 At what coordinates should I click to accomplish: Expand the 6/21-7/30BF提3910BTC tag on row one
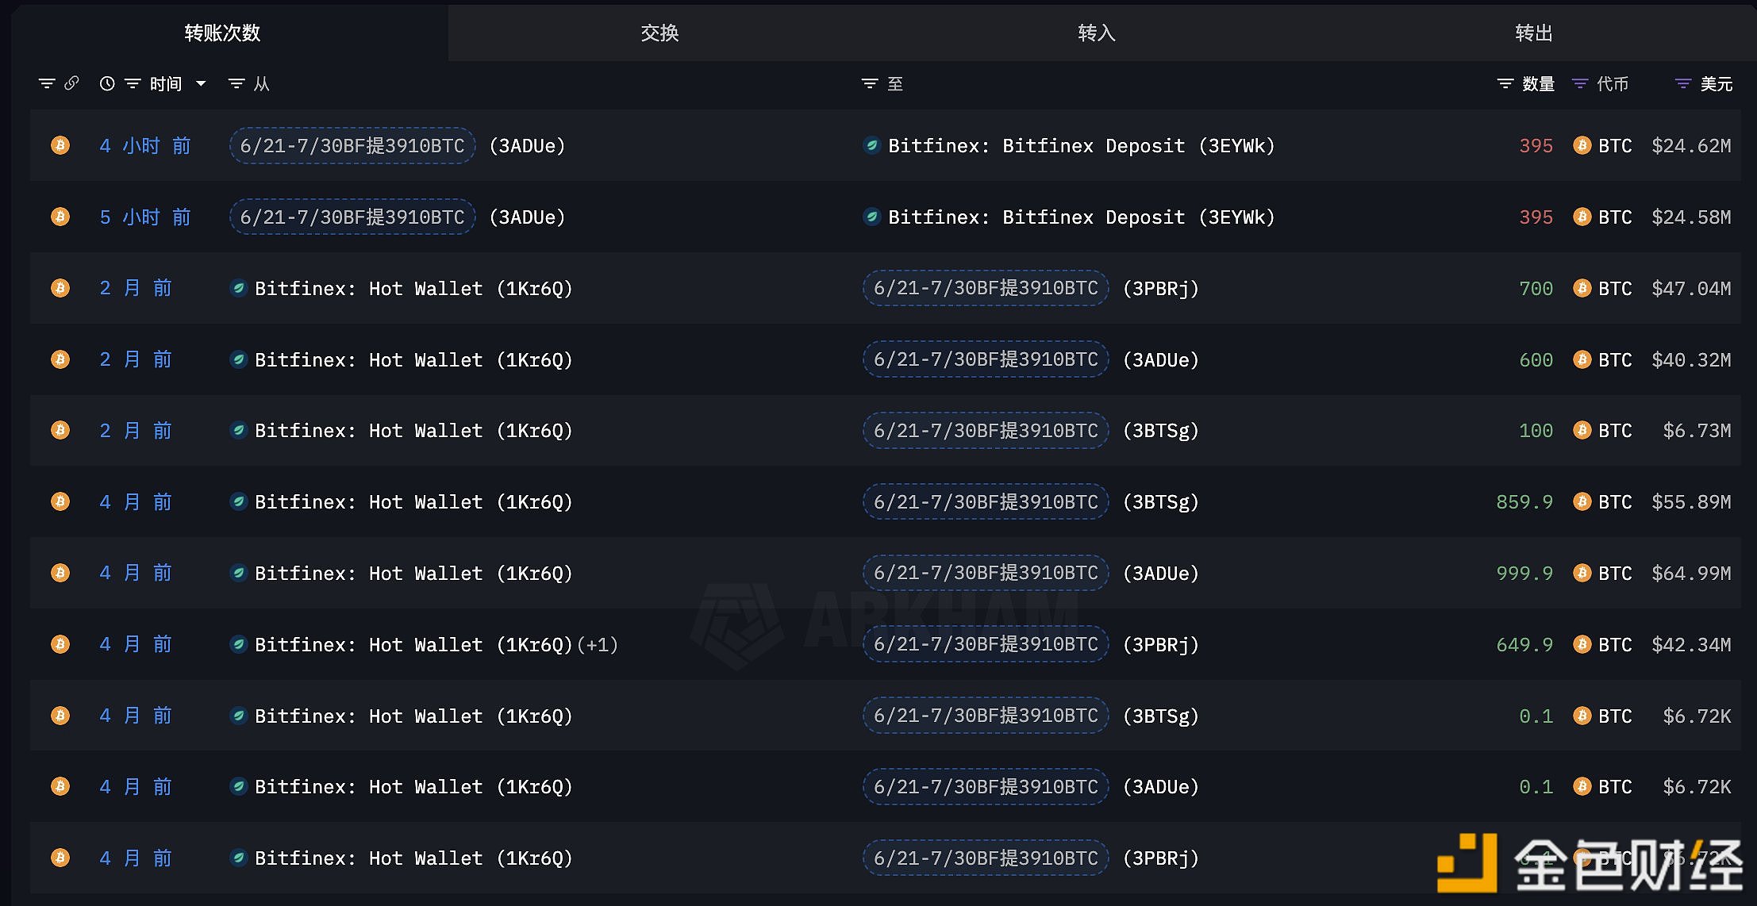click(352, 145)
